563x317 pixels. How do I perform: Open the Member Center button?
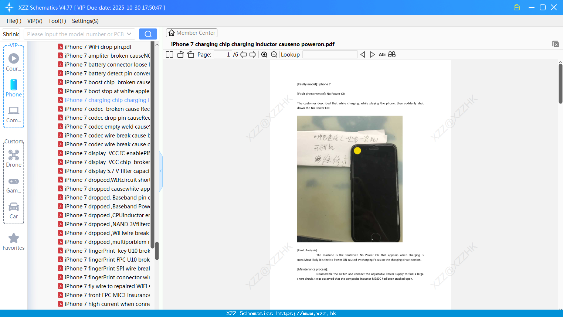tap(191, 33)
